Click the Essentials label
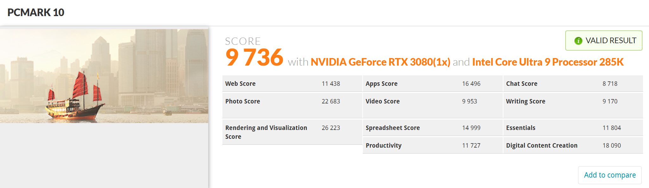This screenshot has height=188, width=649. click(x=521, y=128)
